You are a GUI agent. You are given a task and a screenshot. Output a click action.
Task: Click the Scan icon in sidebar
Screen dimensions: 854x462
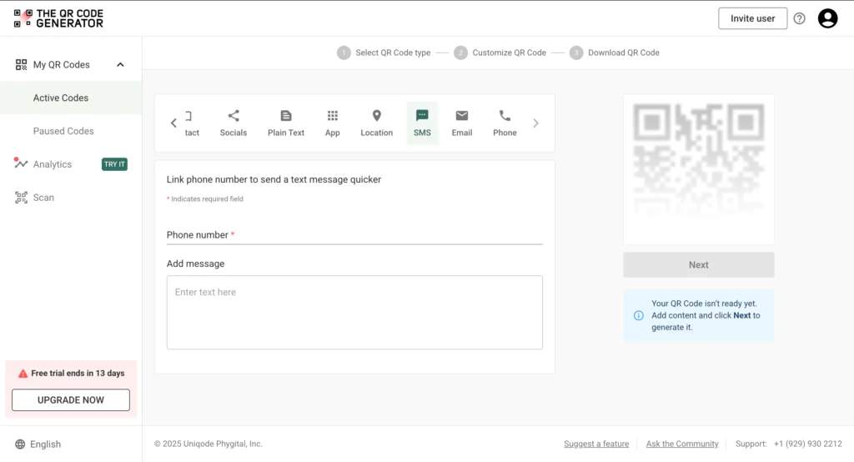click(21, 198)
